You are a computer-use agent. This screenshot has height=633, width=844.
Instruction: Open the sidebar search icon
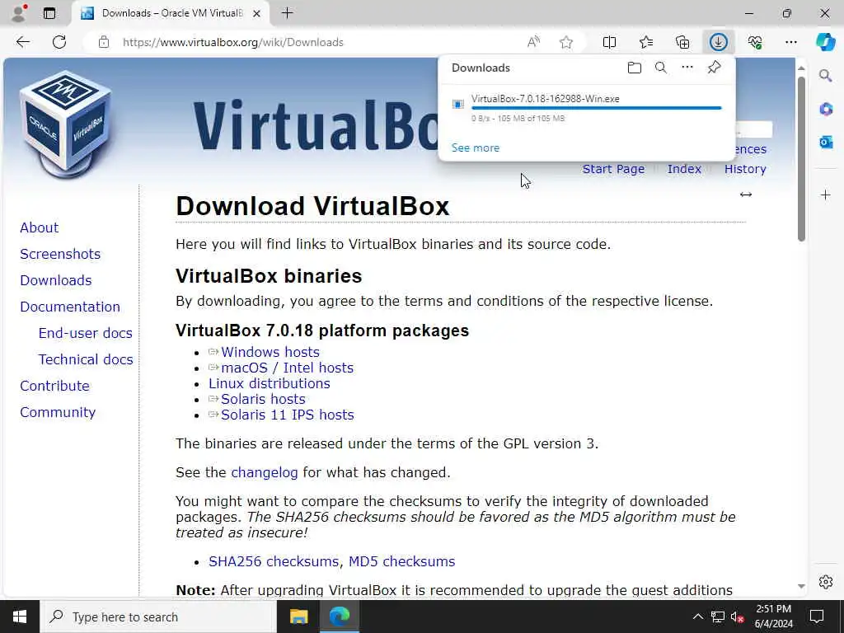pyautogui.click(x=826, y=76)
